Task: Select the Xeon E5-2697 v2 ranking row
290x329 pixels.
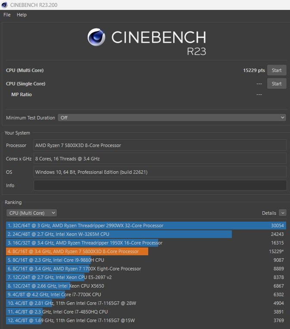Action: click(146, 277)
